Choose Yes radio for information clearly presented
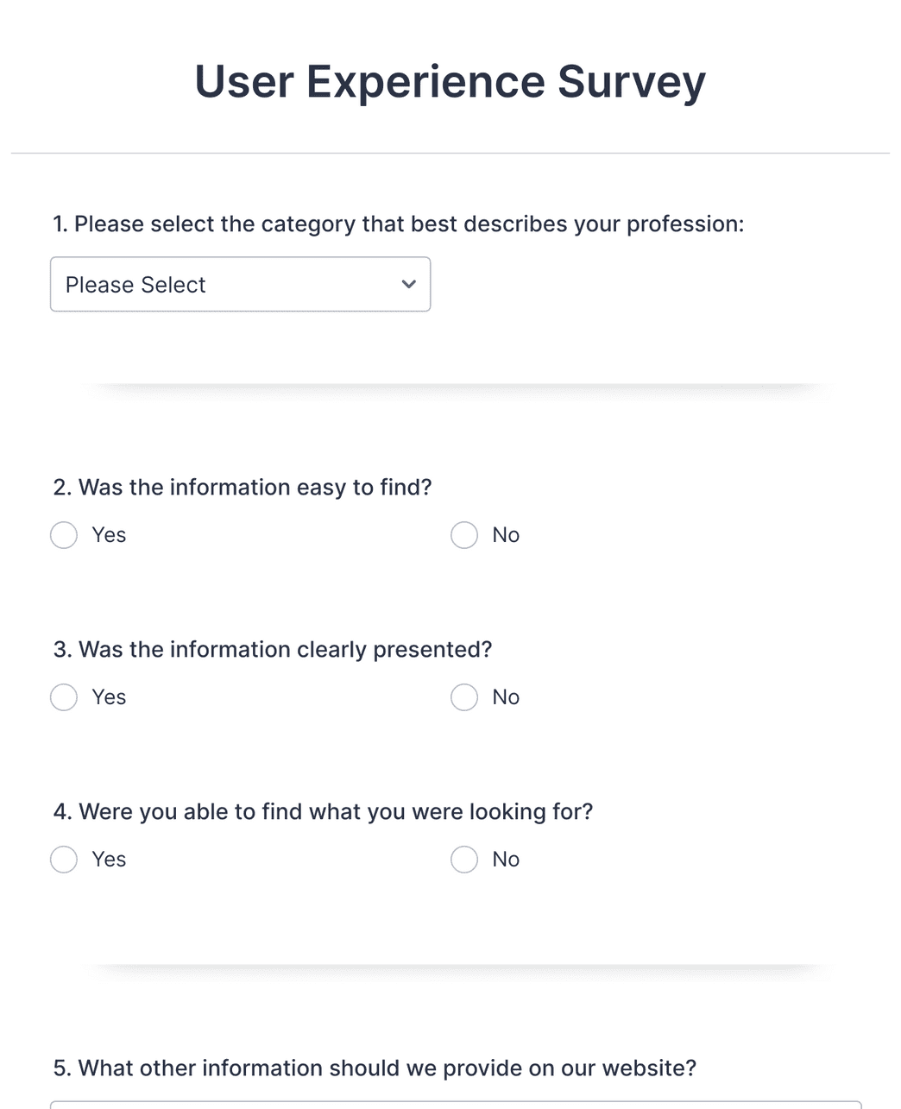Viewport: 901px width, 1109px height. 64,697
